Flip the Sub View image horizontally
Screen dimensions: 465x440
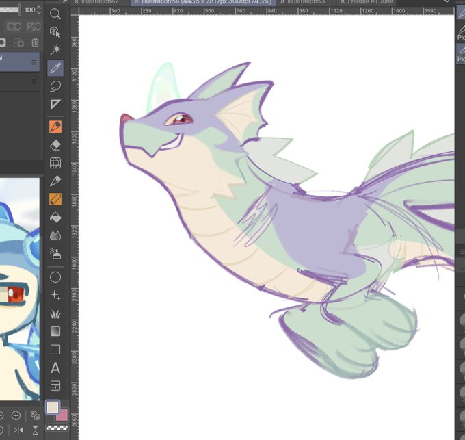tap(18, 430)
